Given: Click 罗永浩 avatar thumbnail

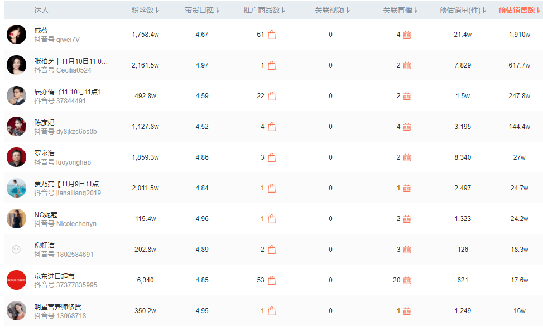Looking at the screenshot, I should (x=16, y=157).
